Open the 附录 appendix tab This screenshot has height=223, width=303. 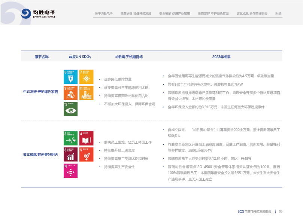point(278,13)
